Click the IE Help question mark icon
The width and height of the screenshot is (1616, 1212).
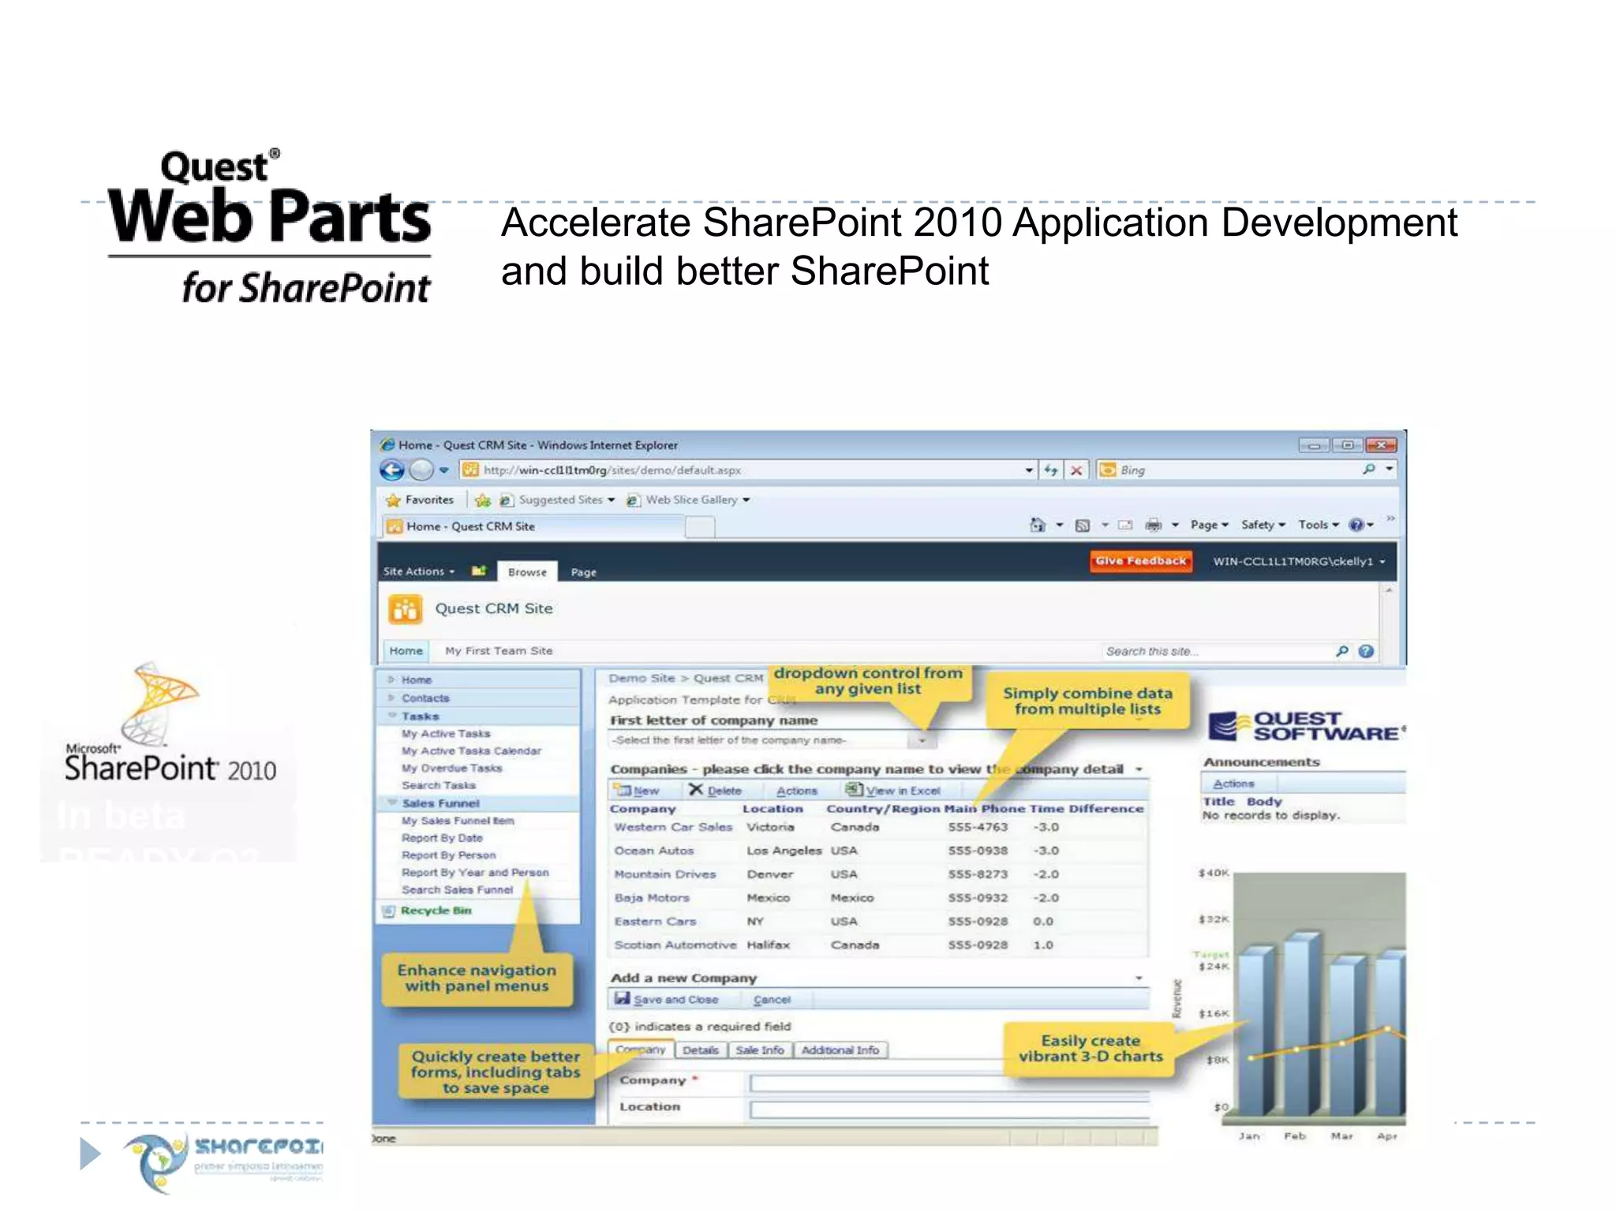[1356, 525]
